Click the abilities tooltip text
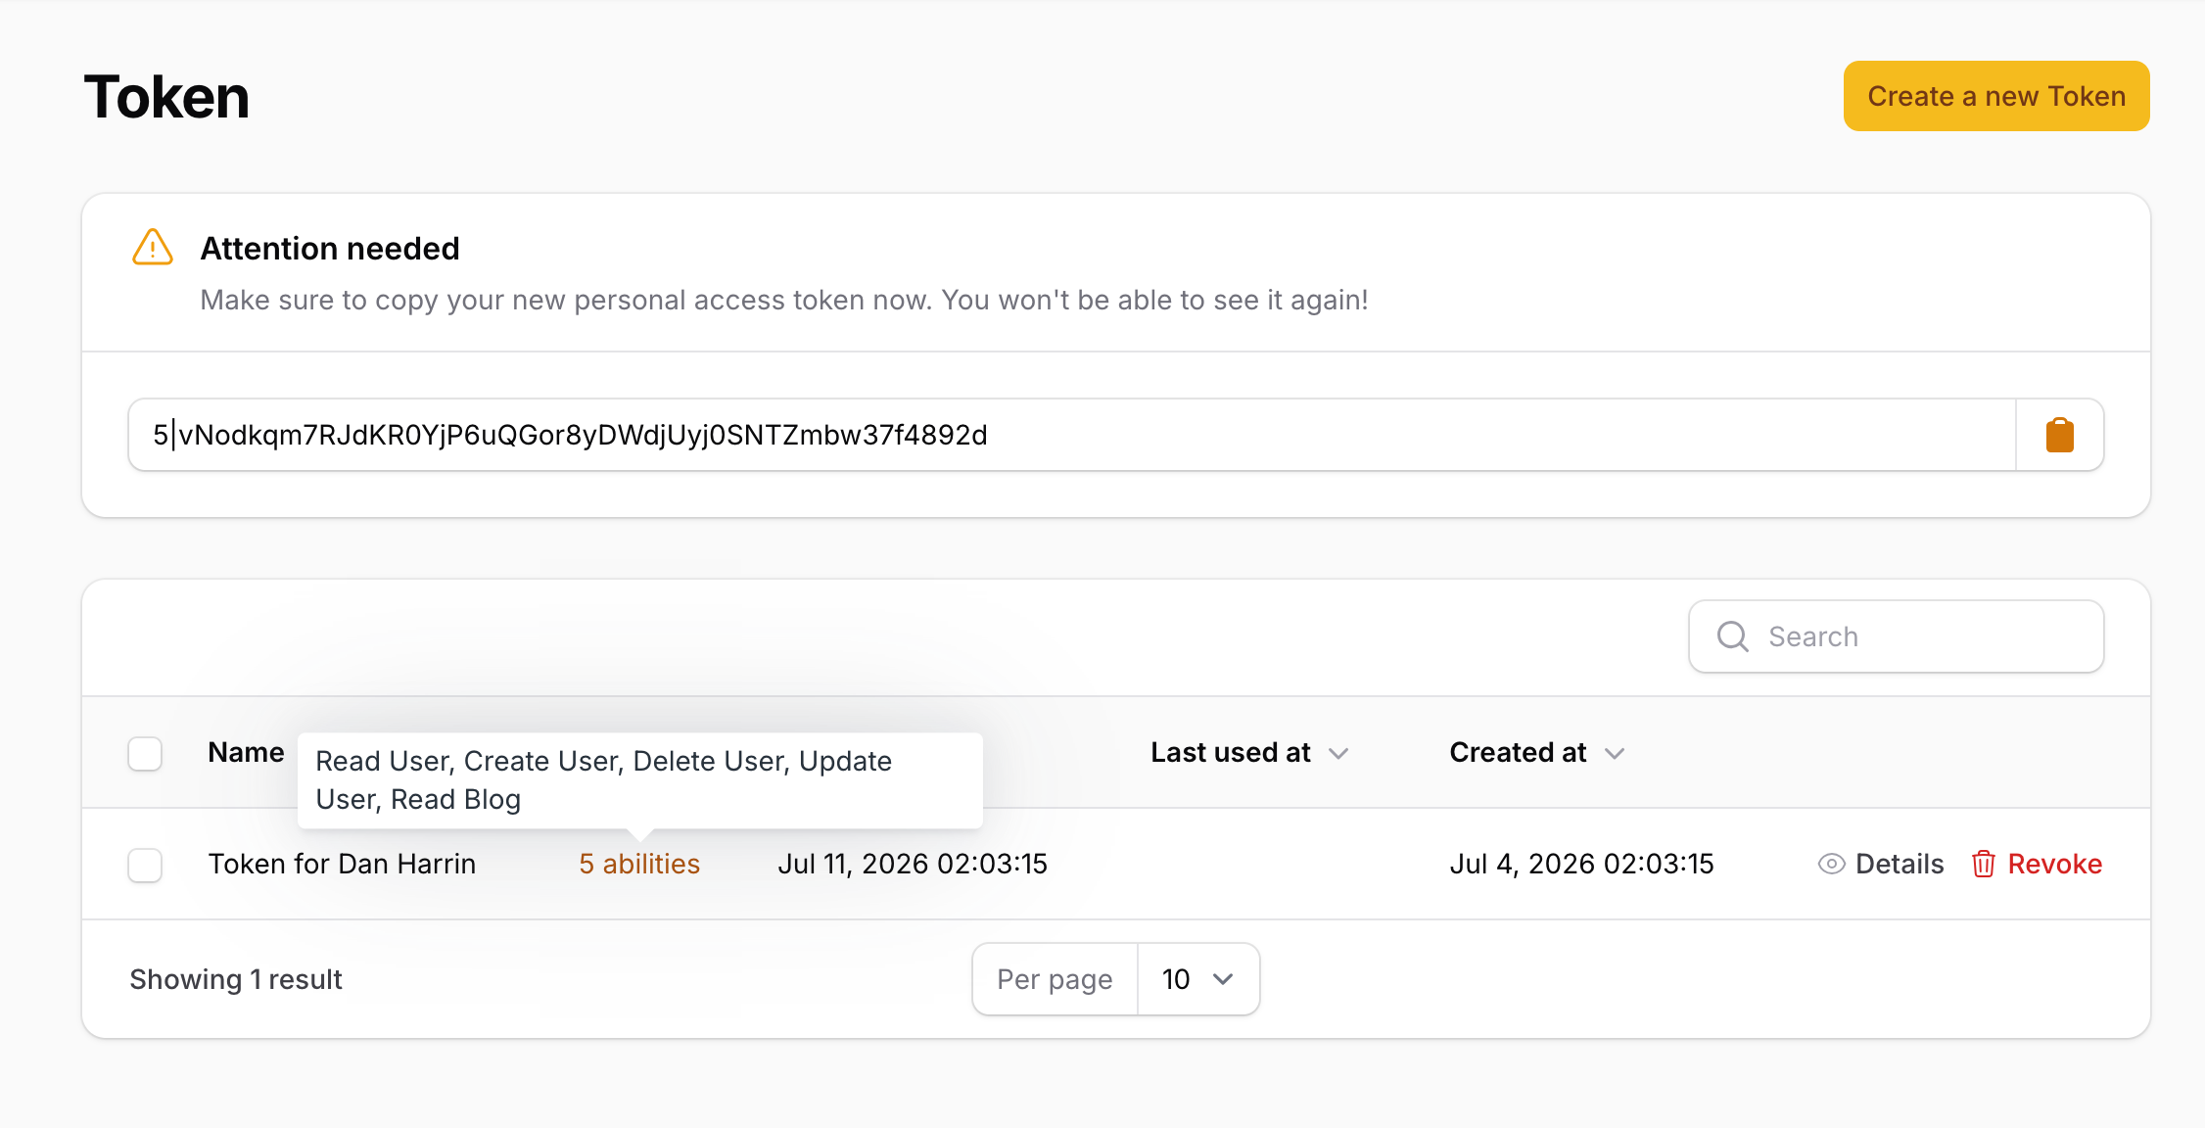This screenshot has width=2205, height=1128. tap(639, 780)
